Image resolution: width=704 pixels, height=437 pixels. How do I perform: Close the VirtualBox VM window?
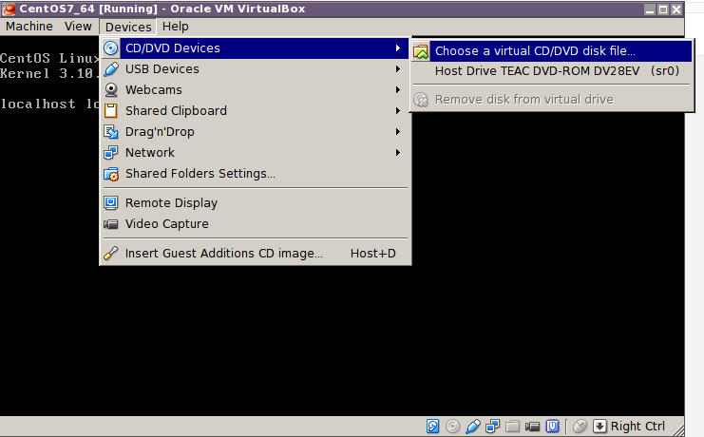(676, 9)
